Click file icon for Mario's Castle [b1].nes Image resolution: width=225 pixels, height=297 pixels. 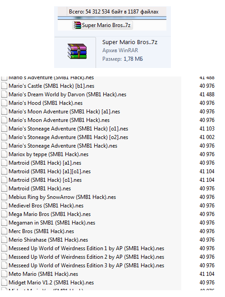4,86
